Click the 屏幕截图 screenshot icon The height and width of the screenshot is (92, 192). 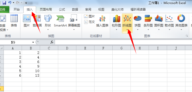pos(74,18)
